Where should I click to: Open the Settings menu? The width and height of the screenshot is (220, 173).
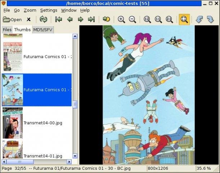49,10
